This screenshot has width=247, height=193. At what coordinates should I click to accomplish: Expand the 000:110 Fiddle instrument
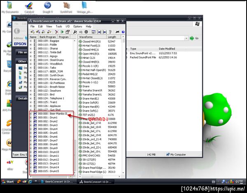click(31, 45)
